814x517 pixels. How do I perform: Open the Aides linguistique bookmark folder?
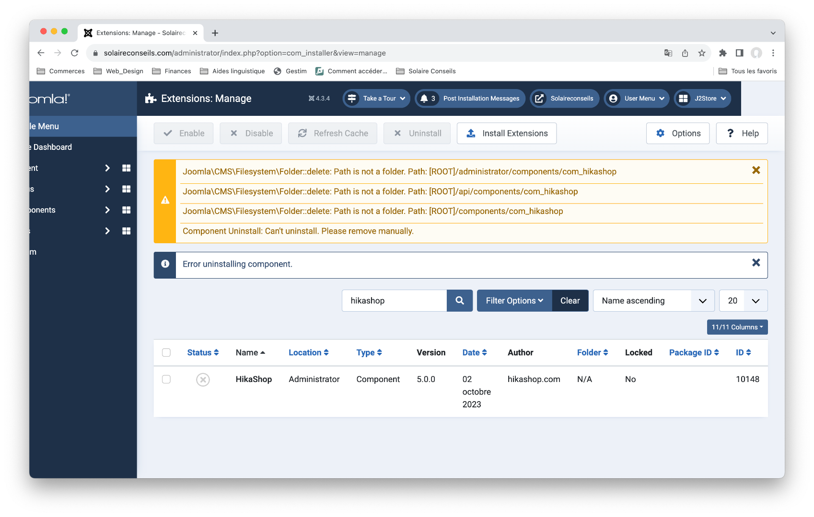233,71
